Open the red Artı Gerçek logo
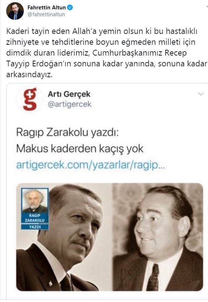The height and width of the screenshot is (302, 208). (x=30, y=99)
